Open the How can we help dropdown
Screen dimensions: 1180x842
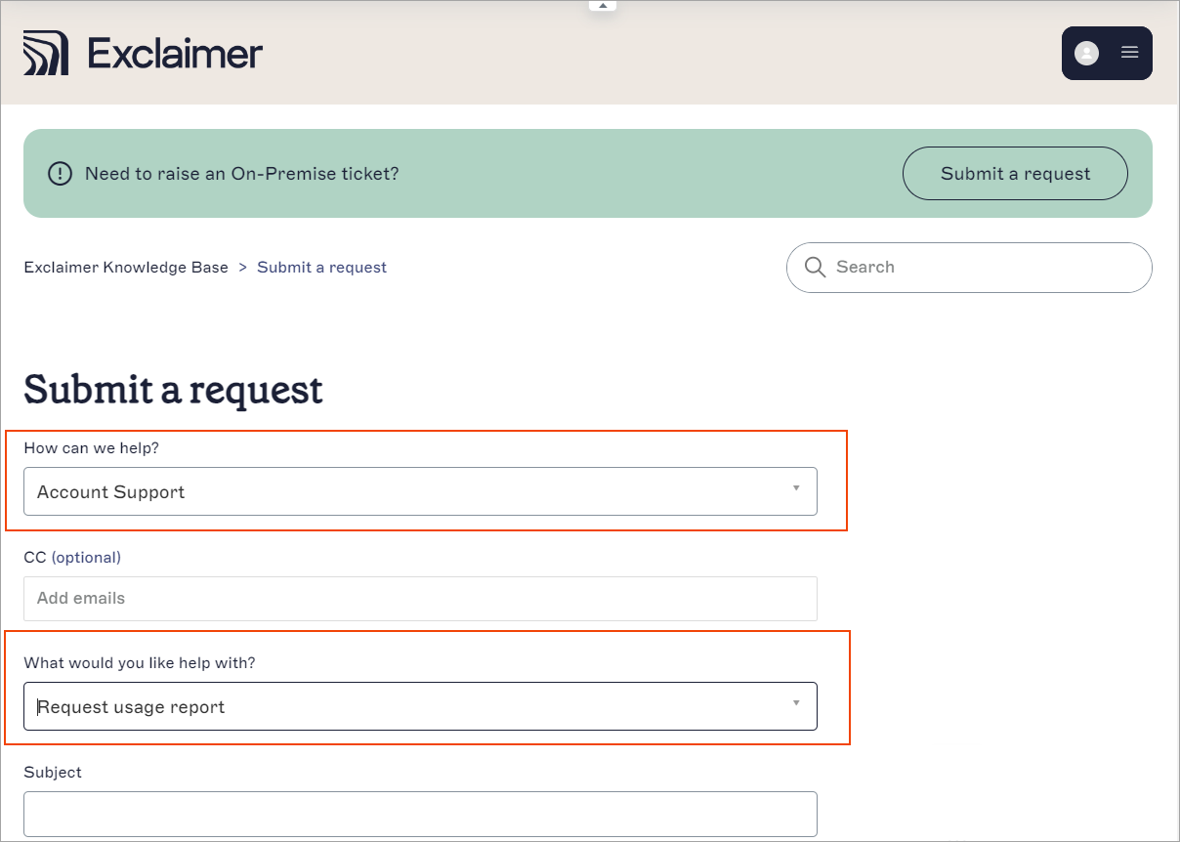pos(420,491)
